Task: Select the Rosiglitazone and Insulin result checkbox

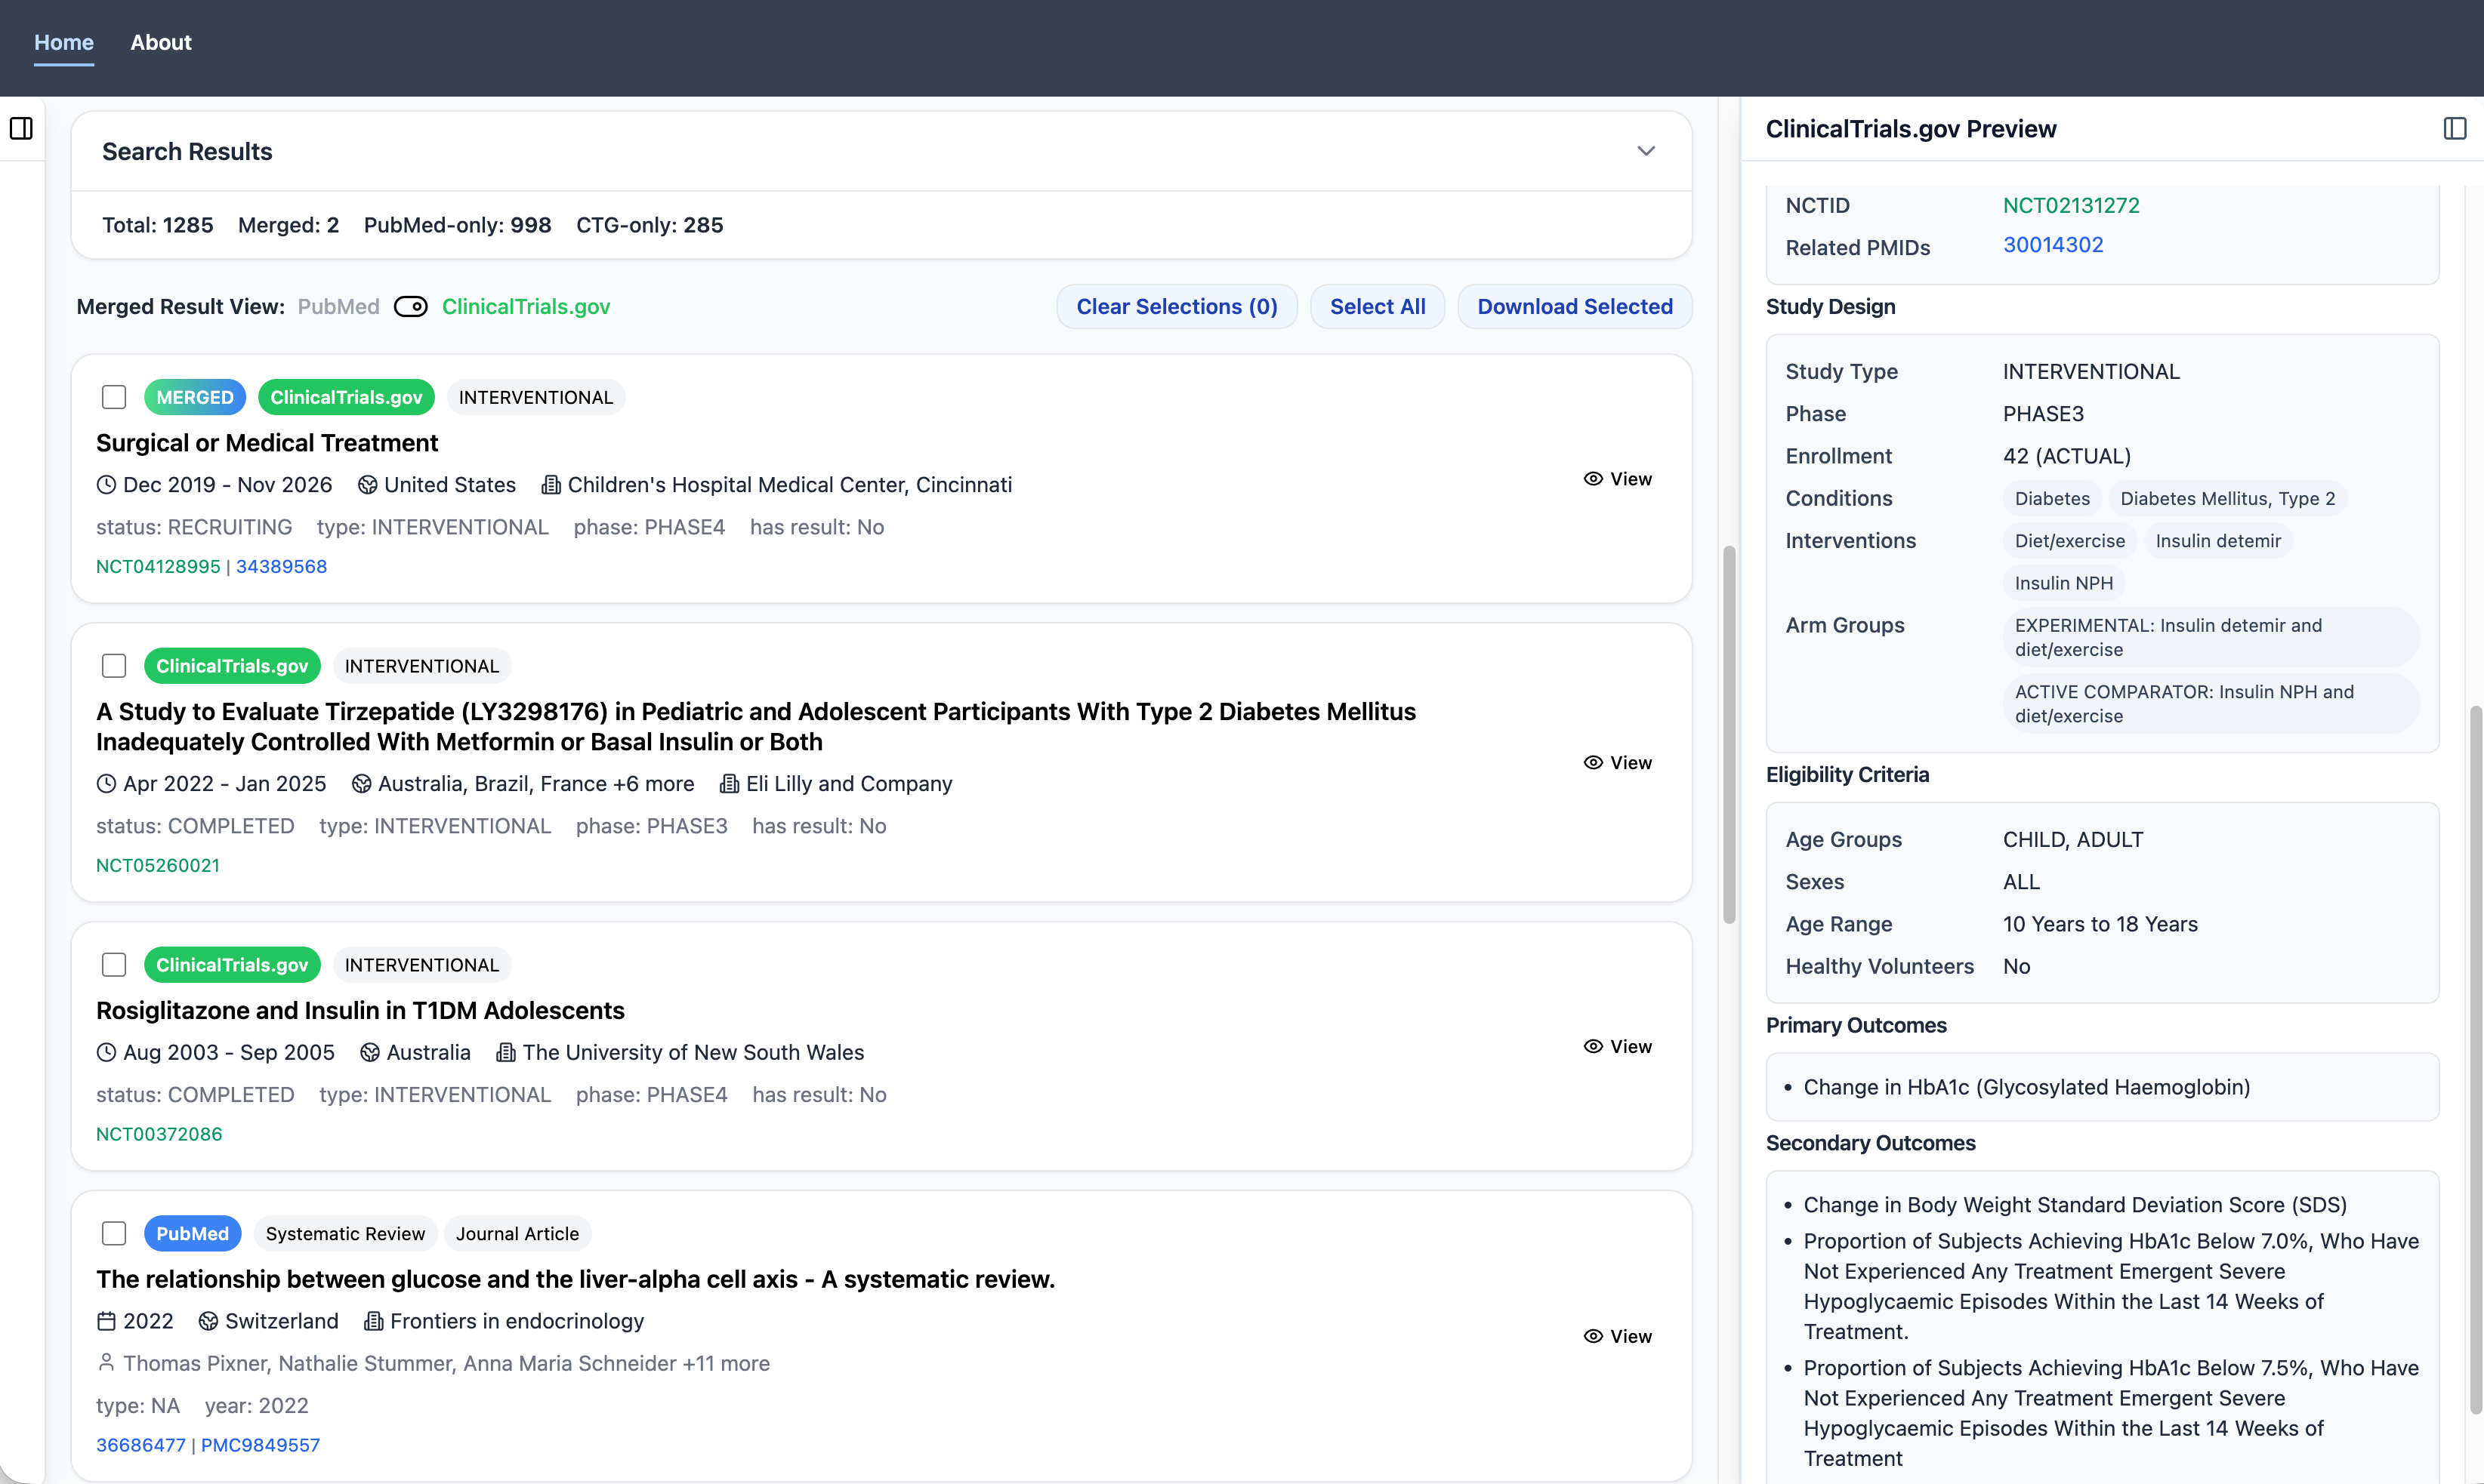Action: coord(114,965)
